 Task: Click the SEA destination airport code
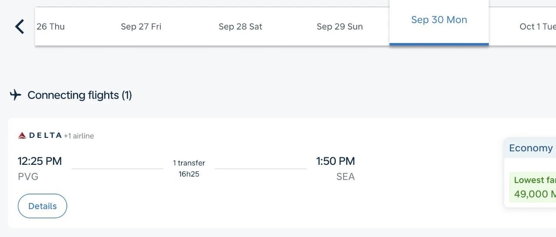[x=345, y=177]
